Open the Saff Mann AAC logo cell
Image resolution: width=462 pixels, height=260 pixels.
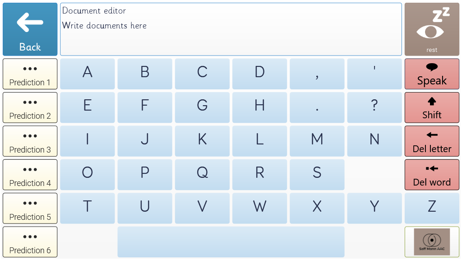(x=432, y=242)
